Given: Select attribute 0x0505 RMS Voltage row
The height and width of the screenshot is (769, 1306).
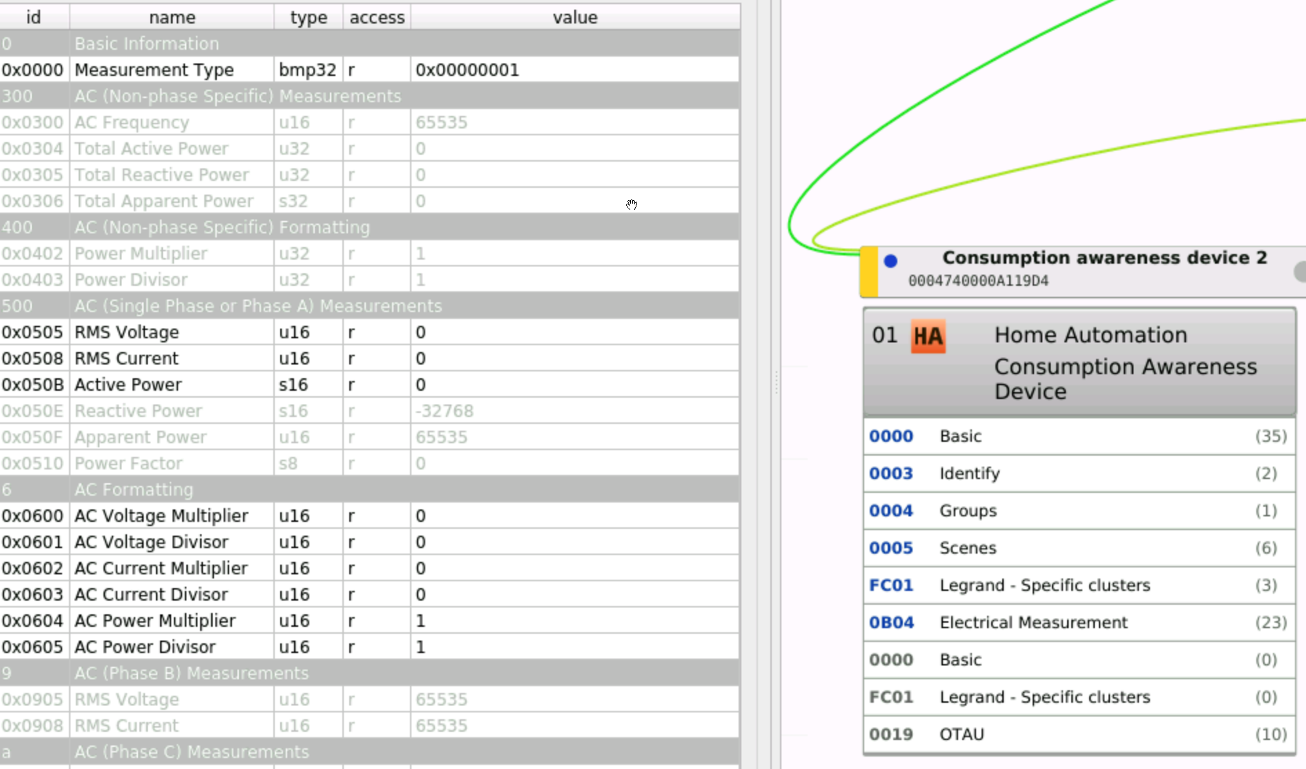Looking at the screenshot, I should tap(370, 332).
